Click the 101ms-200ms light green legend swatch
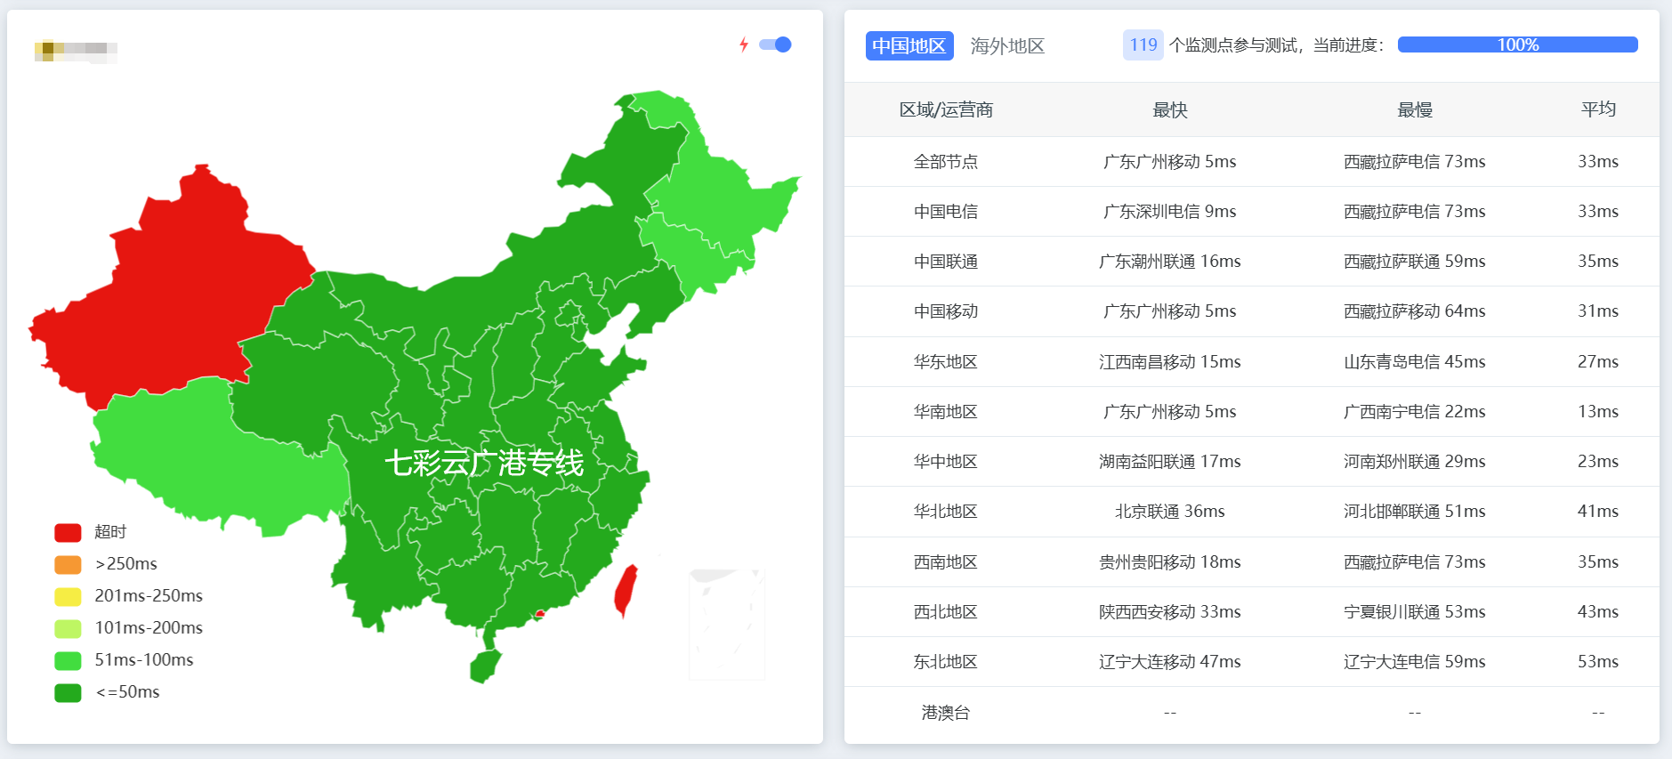The width and height of the screenshot is (1672, 759). [69, 628]
